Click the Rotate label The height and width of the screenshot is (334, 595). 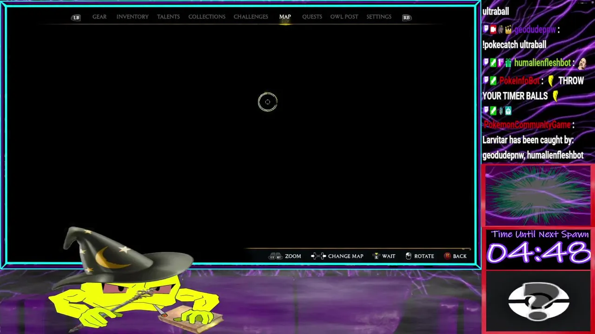(x=424, y=256)
